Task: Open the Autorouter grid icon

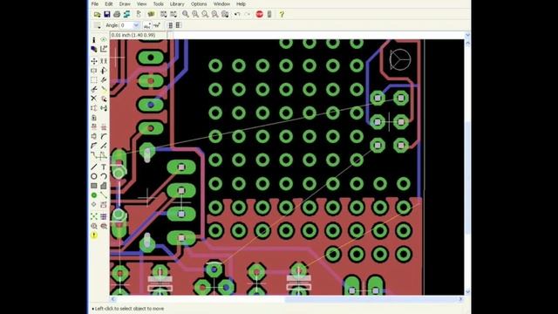Action: tap(104, 216)
